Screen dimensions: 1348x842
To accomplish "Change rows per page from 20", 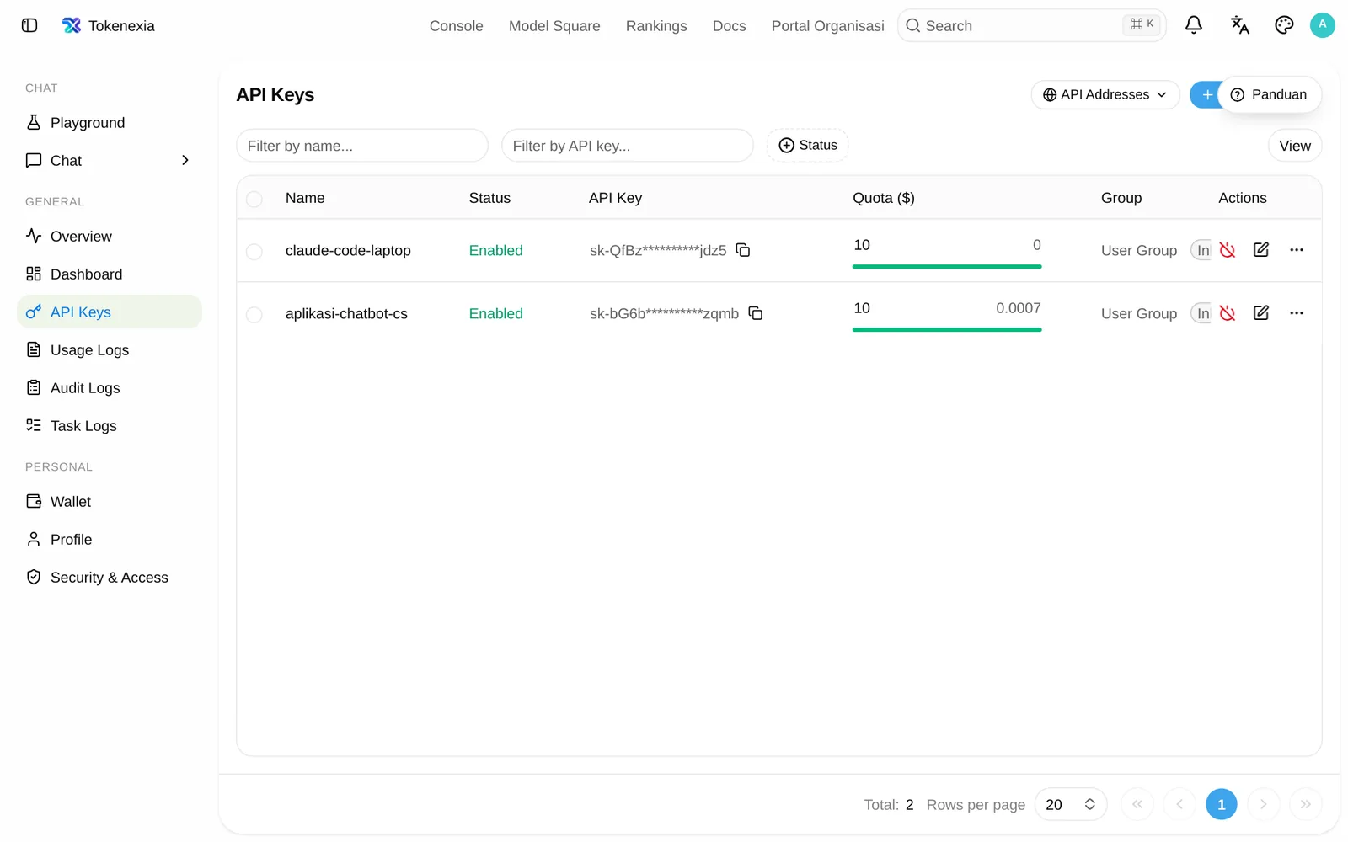I will click(x=1070, y=804).
